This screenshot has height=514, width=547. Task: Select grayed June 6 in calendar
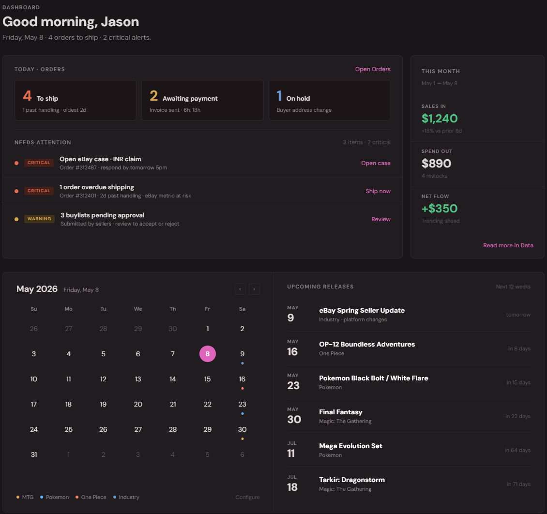coord(242,454)
